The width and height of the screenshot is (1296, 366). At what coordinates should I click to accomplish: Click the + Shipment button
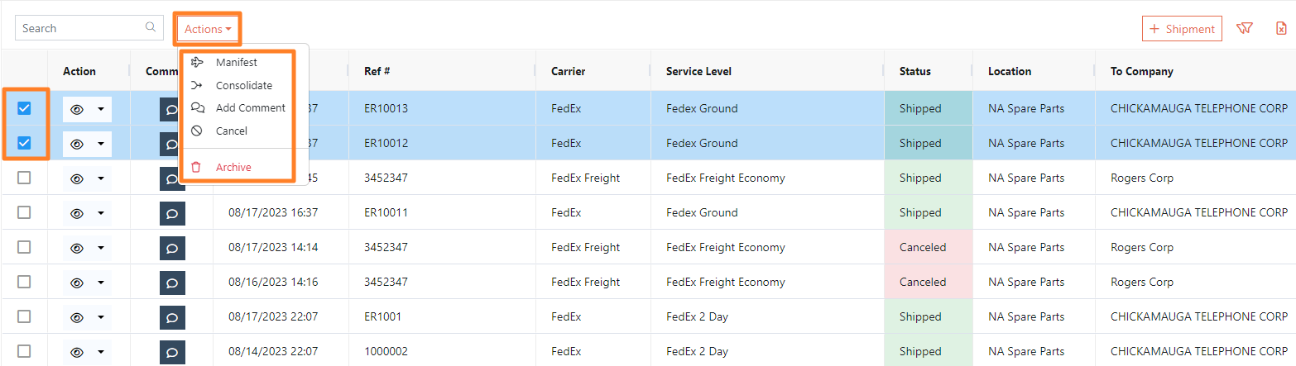click(1182, 29)
